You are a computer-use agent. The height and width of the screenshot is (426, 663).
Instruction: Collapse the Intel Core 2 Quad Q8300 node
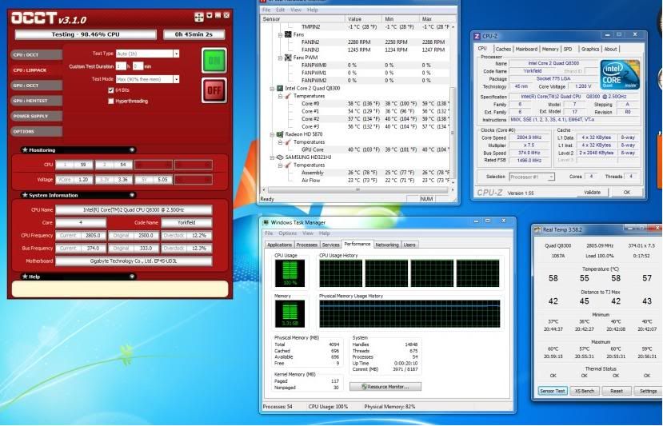pos(272,89)
